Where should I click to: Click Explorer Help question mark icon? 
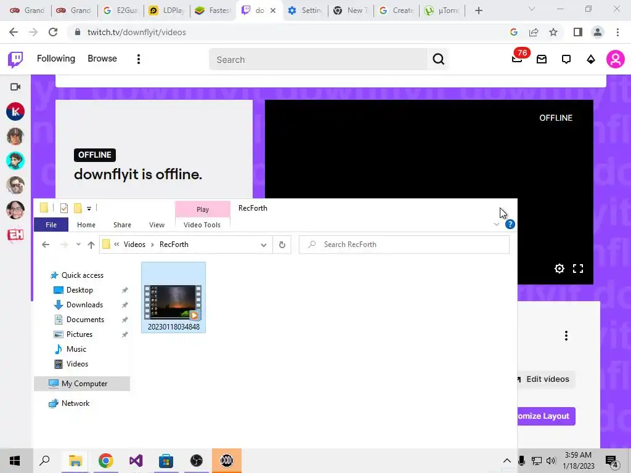510,224
